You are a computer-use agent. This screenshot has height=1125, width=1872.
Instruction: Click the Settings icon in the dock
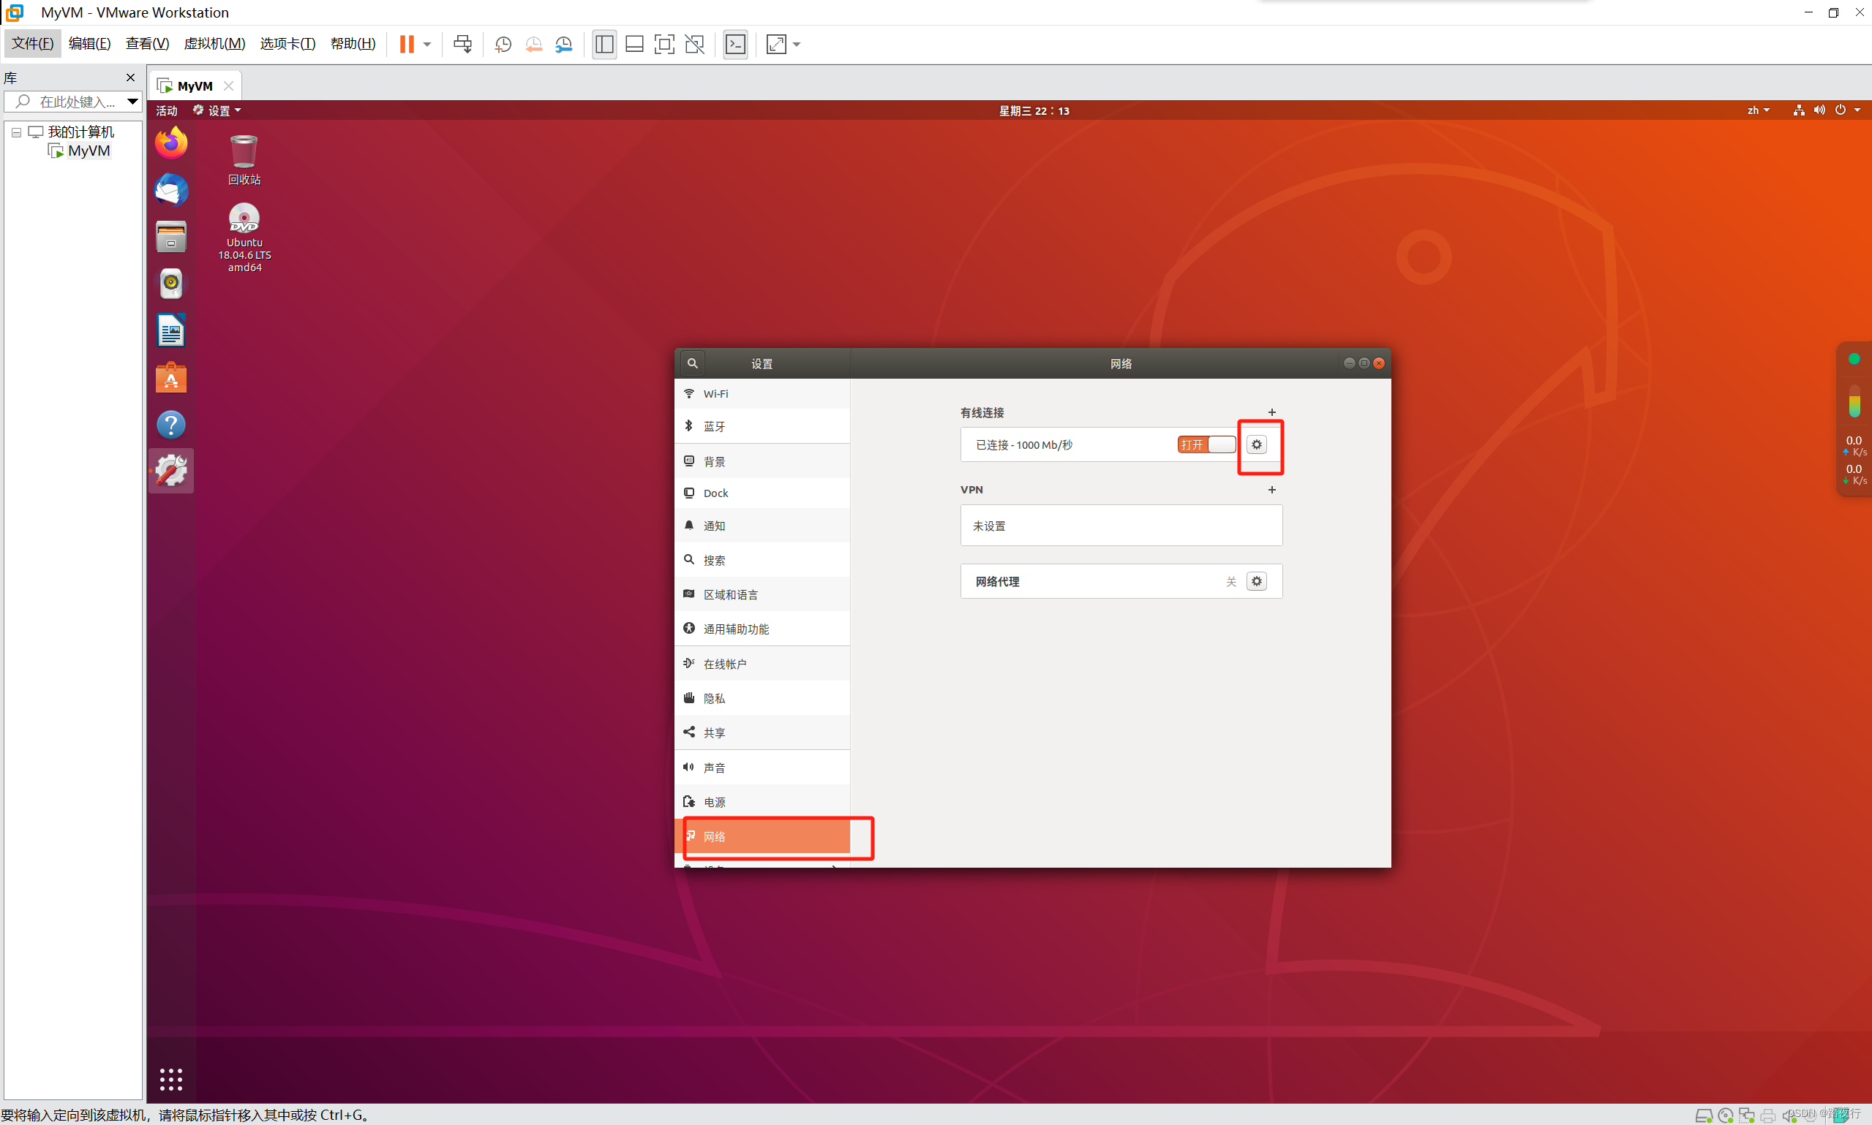[171, 471]
